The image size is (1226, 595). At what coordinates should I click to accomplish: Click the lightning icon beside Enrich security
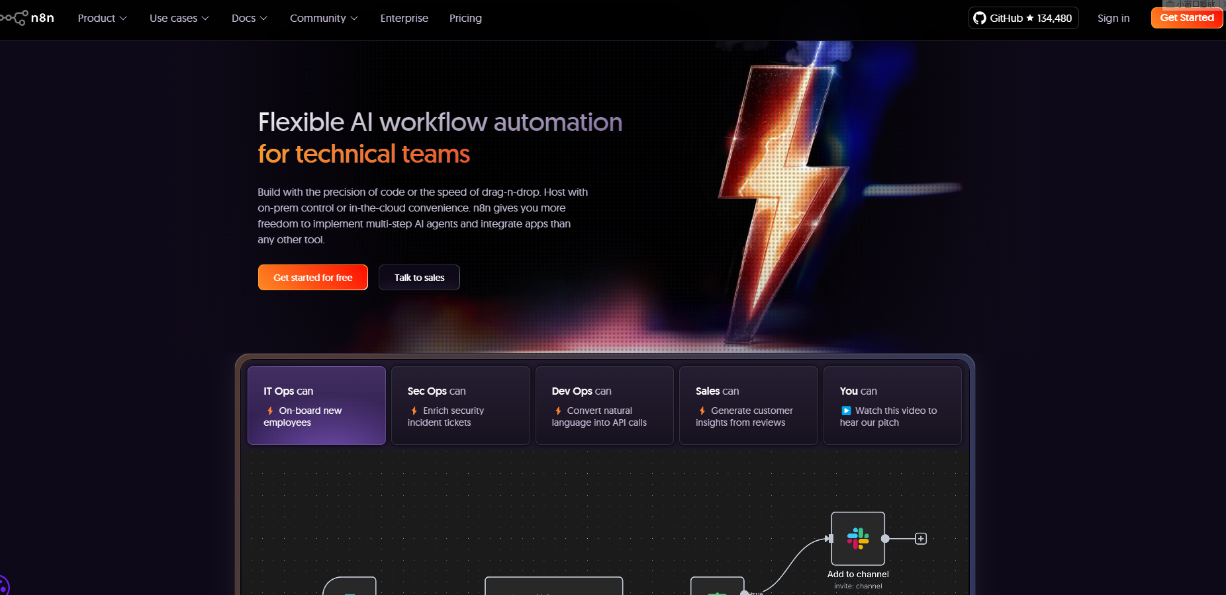(414, 411)
